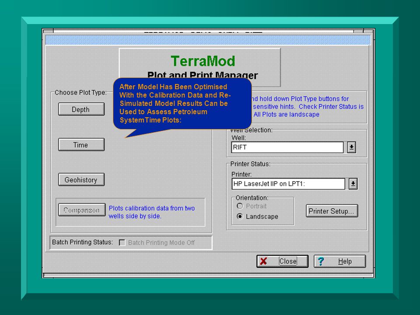Open the Depth plot type
The width and height of the screenshot is (420, 315).
tap(81, 109)
